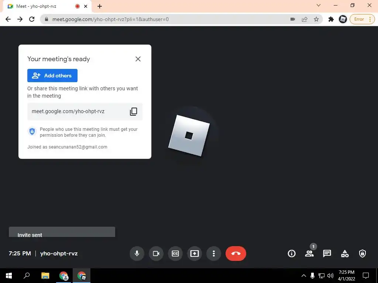Open Windows taskbar search

(x=27, y=276)
